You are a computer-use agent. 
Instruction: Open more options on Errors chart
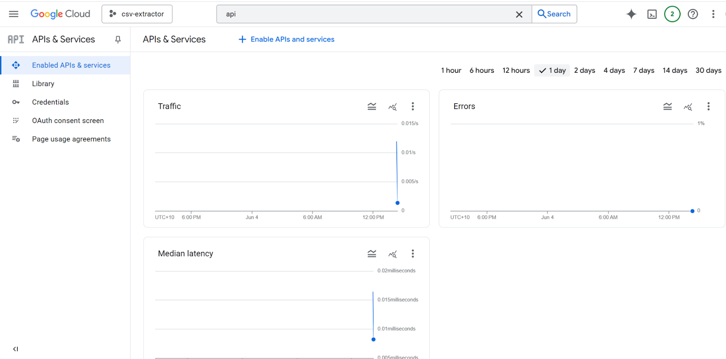tap(708, 107)
